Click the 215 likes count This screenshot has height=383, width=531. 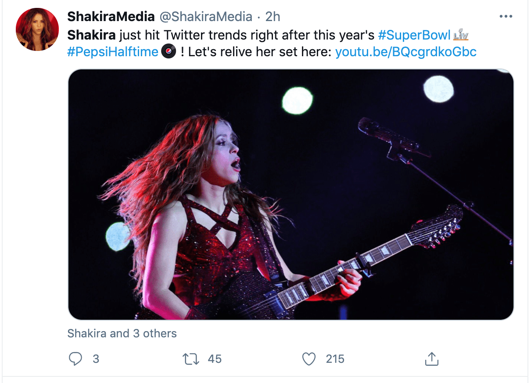tap(334, 359)
